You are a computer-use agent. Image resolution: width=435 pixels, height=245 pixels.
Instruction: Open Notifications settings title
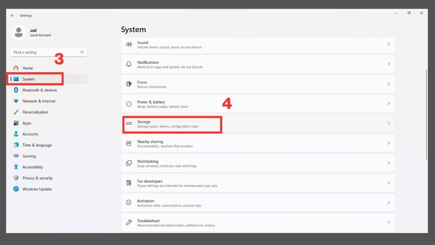click(x=148, y=62)
